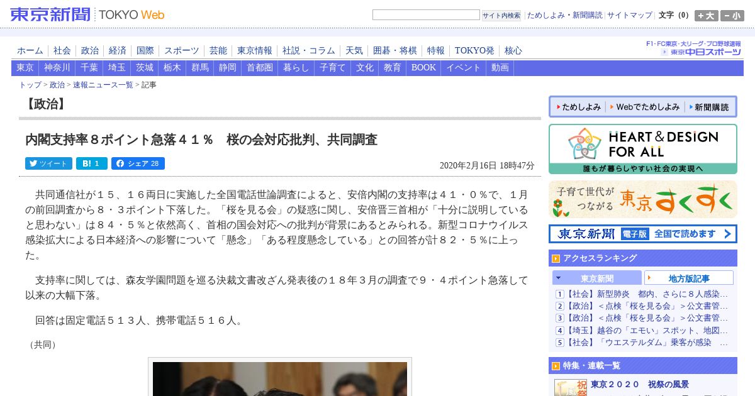Image resolution: width=755 pixels, height=396 pixels.
Task: Click the sidebar 新聞購読 button
Action: tap(710, 107)
